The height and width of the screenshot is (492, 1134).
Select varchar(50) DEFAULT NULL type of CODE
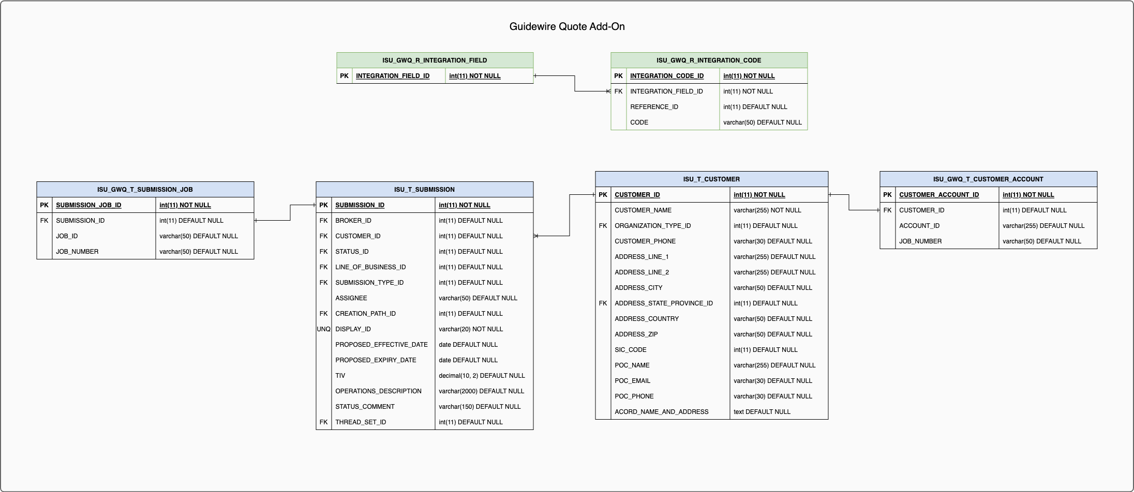[763, 122]
